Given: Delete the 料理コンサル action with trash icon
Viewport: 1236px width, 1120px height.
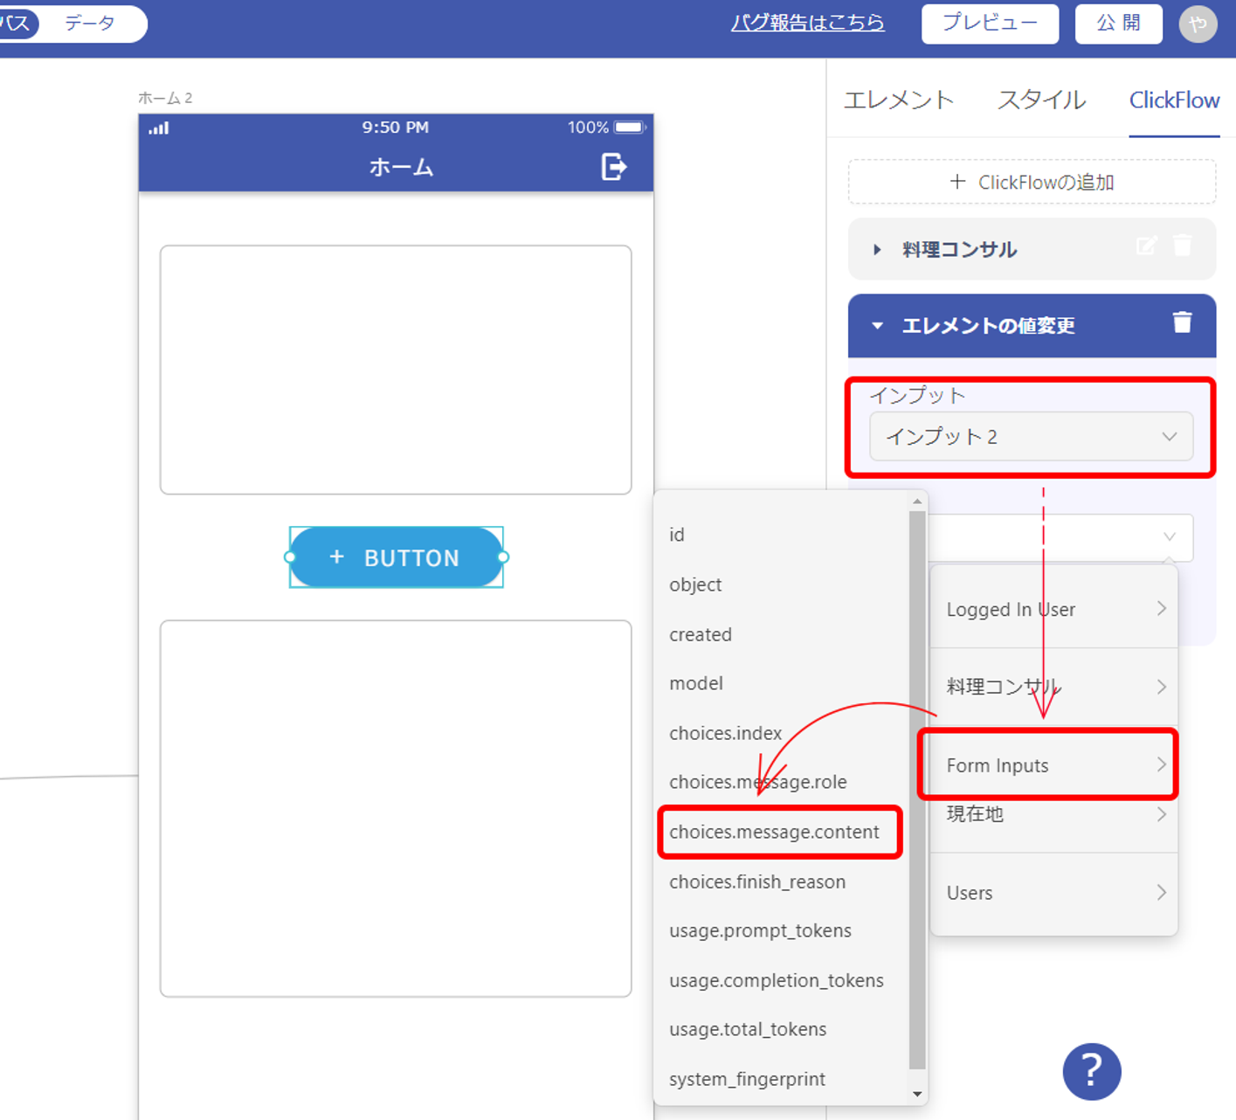Looking at the screenshot, I should [x=1182, y=245].
